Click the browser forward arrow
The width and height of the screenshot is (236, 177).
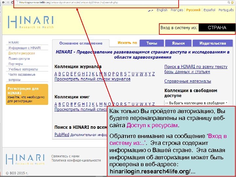8,2
